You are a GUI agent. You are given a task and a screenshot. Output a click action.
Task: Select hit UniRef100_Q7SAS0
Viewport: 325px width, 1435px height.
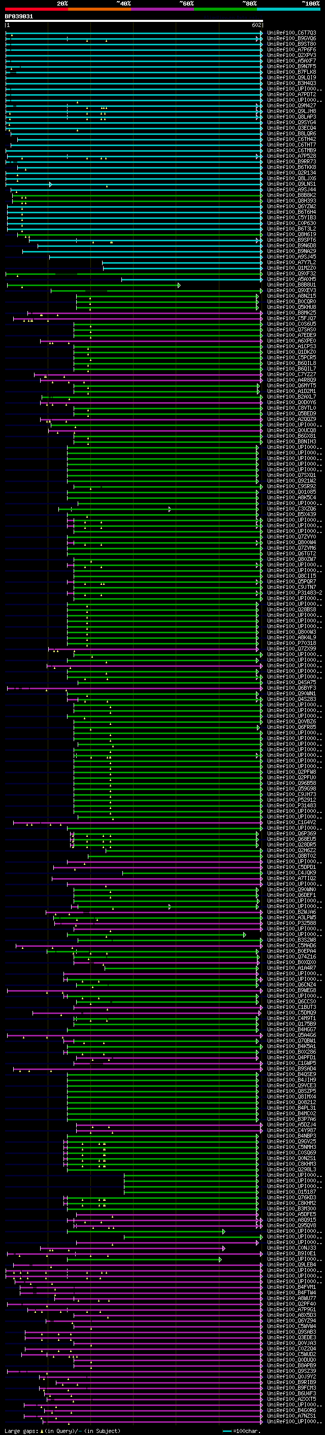291,329
